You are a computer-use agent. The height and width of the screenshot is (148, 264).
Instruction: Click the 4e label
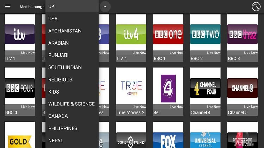pos(156,112)
